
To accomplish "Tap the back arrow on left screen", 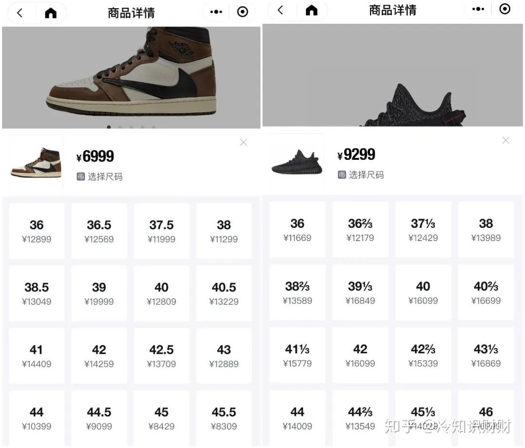I will tap(20, 13).
